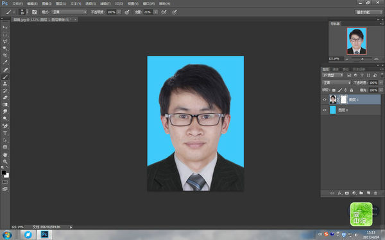Toggle pressure for opacity button
This screenshot has height=240, width=385.
(x=127, y=12)
